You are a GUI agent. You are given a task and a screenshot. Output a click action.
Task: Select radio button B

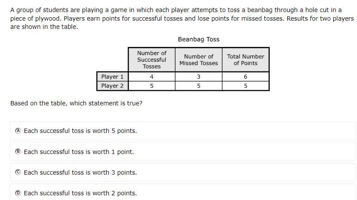pos(18,151)
